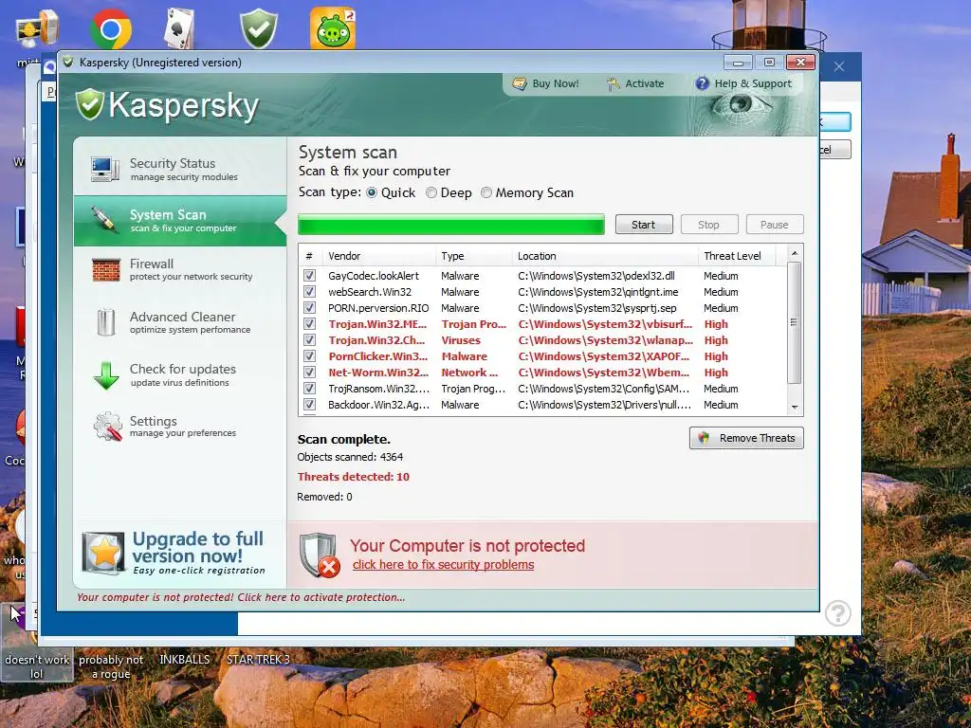Open the Security Status section
This screenshot has width=971, height=728.
pos(179,169)
